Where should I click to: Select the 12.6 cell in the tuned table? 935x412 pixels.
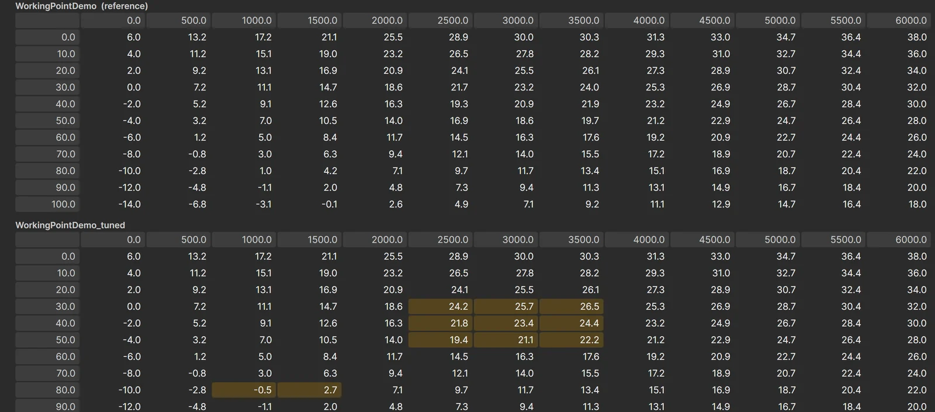(310, 323)
